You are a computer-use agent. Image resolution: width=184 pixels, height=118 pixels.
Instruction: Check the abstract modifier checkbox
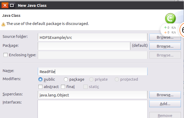(40, 86)
